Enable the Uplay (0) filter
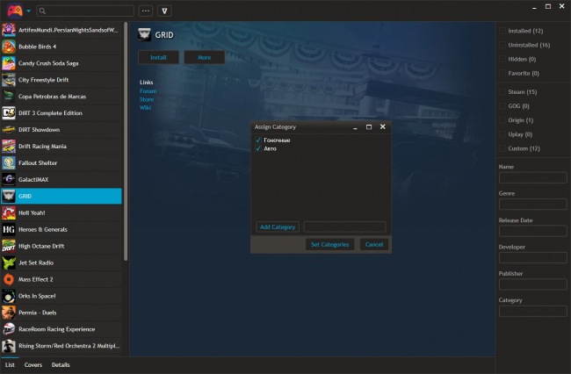This screenshot has height=374, width=571. coord(502,134)
